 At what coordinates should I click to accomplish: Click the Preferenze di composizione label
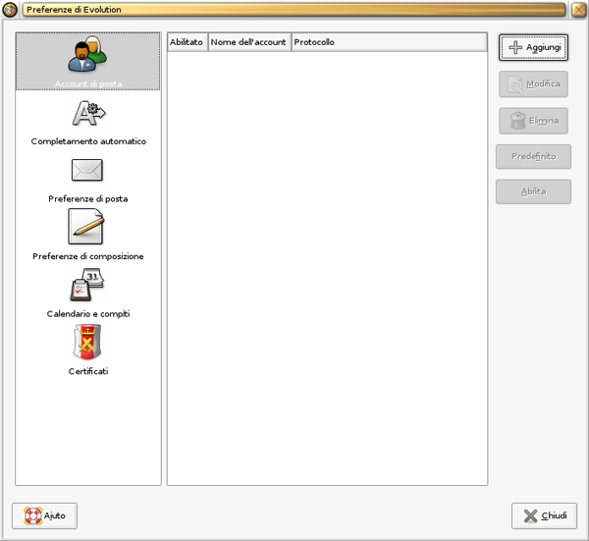pyautogui.click(x=88, y=256)
